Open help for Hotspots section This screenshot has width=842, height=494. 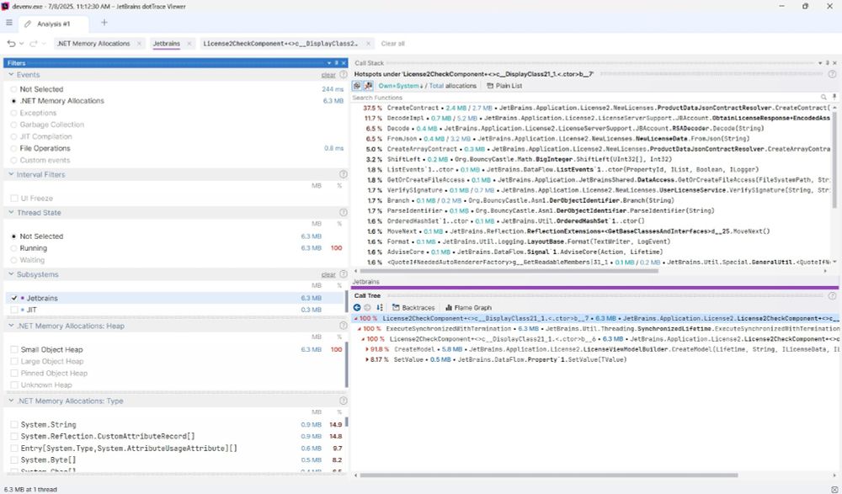click(832, 74)
